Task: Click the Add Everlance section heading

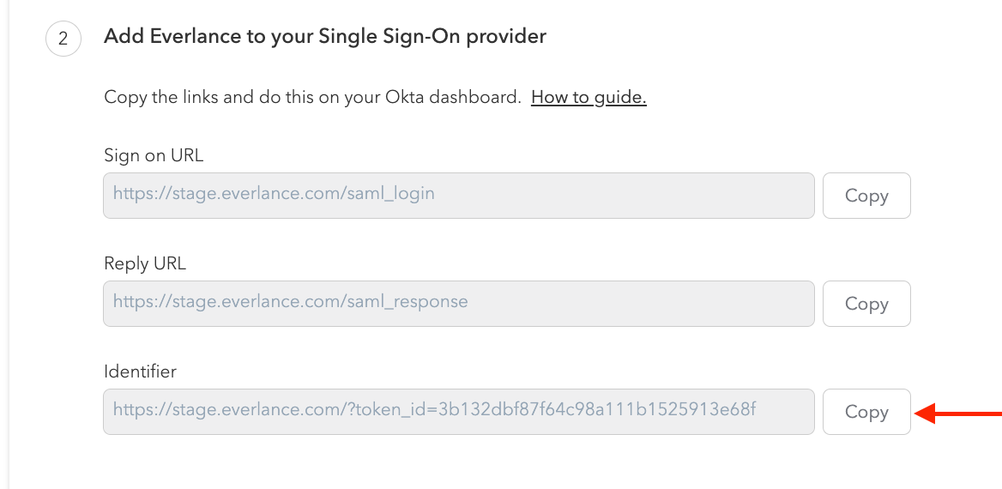Action: [325, 37]
